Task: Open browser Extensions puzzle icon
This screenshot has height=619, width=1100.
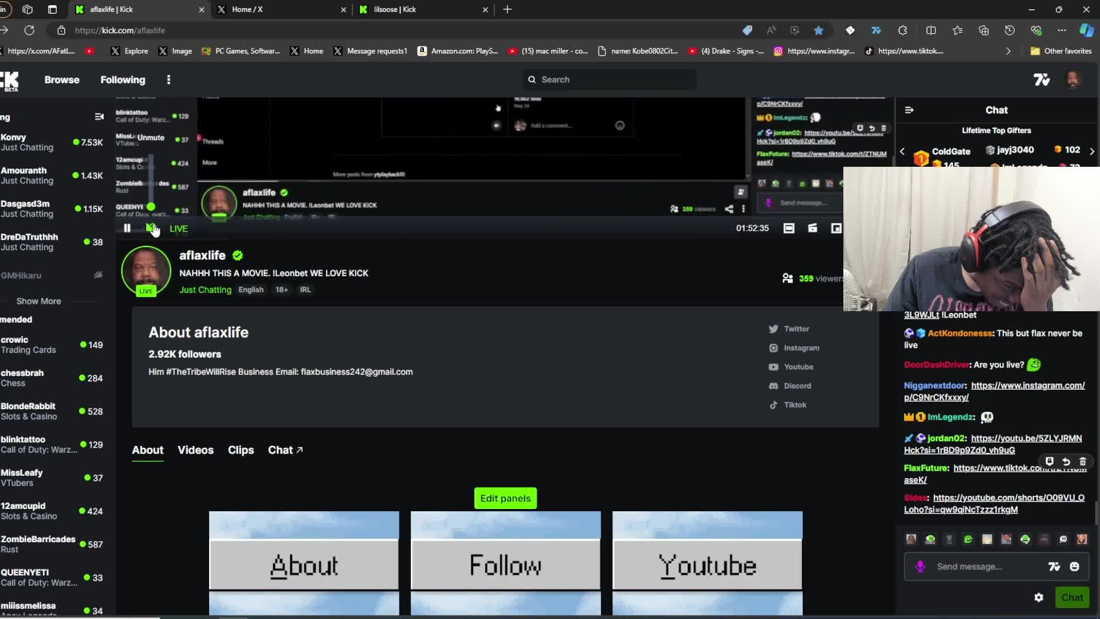Action: pos(902,30)
